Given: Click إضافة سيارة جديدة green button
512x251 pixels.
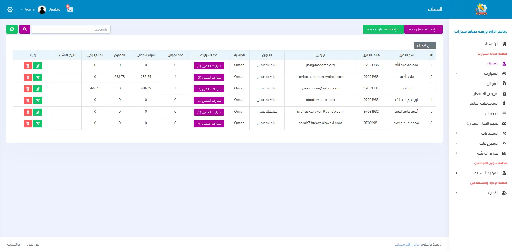Looking at the screenshot, I should [383, 29].
